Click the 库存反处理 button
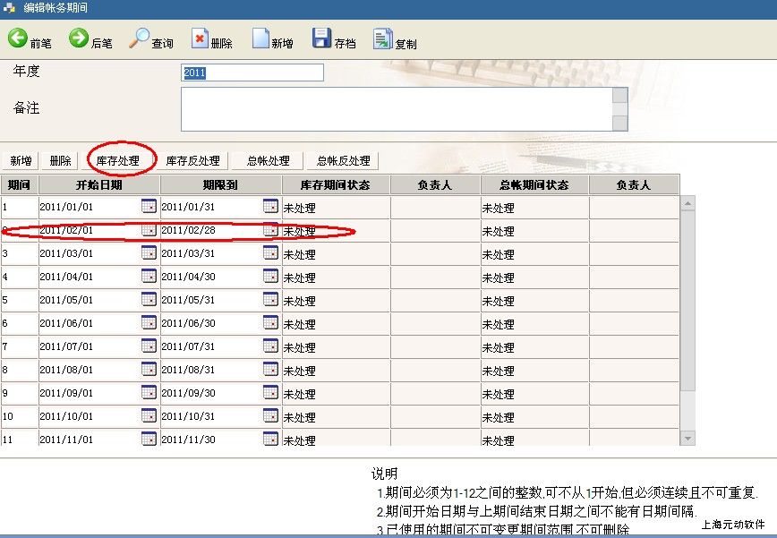Screen dimensions: 777x538 point(192,161)
